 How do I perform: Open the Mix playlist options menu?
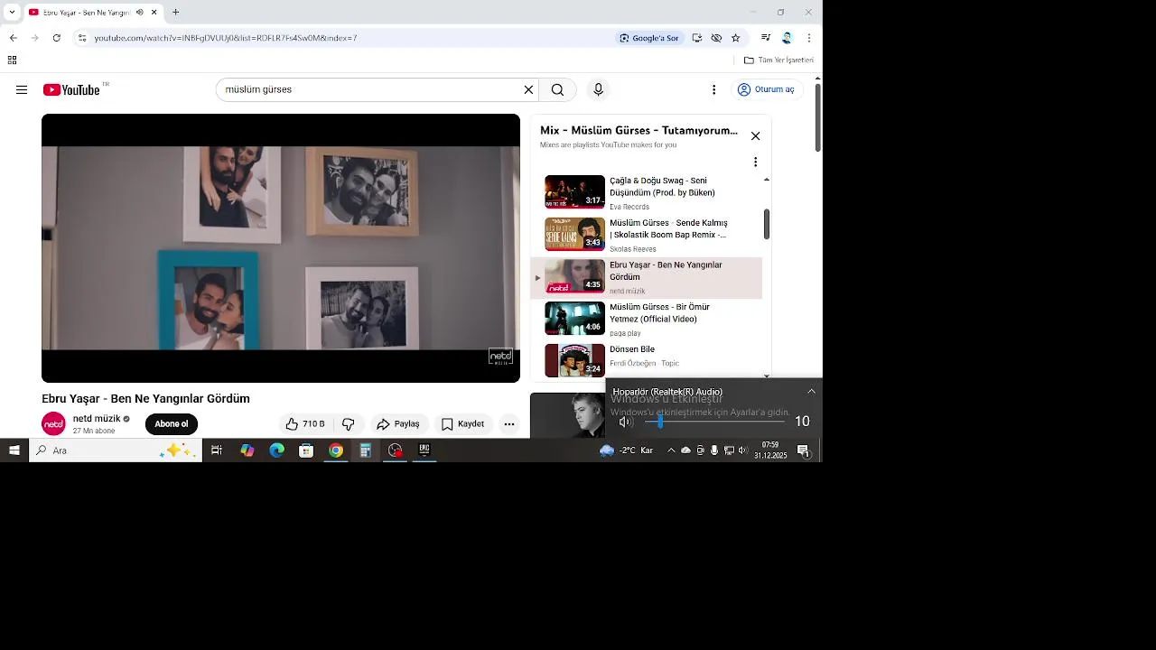pos(755,162)
